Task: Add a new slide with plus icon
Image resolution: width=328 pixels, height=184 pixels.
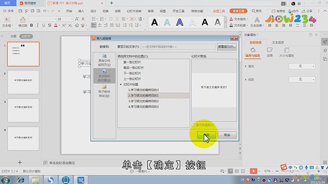Action: click(x=20, y=162)
